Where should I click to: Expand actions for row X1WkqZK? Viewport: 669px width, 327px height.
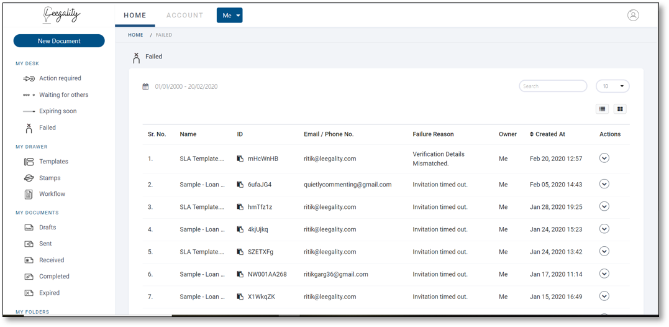pyautogui.click(x=604, y=297)
